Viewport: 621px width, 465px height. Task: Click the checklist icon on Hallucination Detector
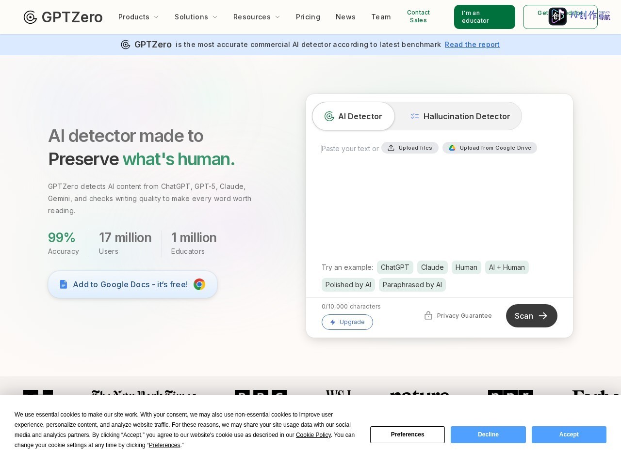[415, 116]
